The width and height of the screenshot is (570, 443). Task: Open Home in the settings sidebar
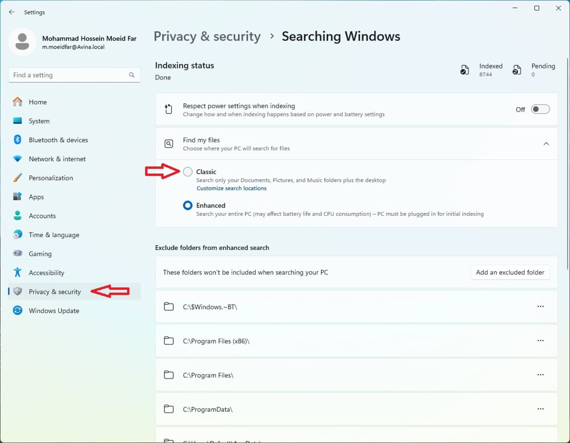pos(74,102)
